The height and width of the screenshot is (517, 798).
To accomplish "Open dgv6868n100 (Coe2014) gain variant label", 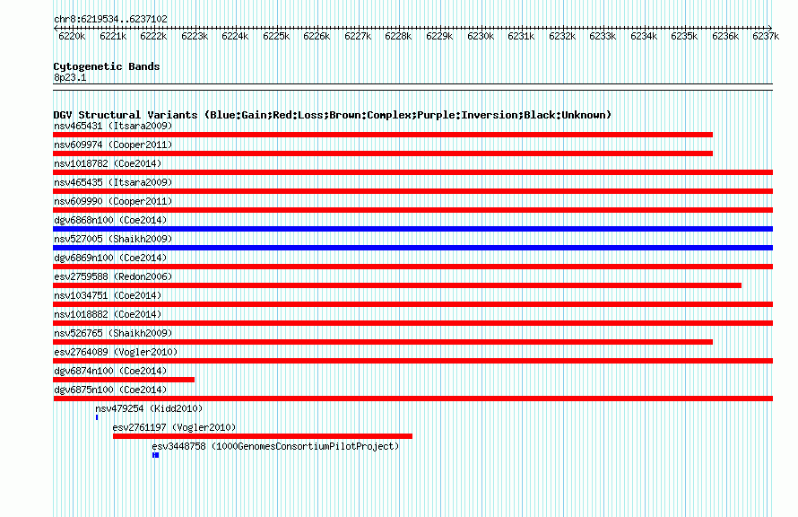I will pos(110,220).
